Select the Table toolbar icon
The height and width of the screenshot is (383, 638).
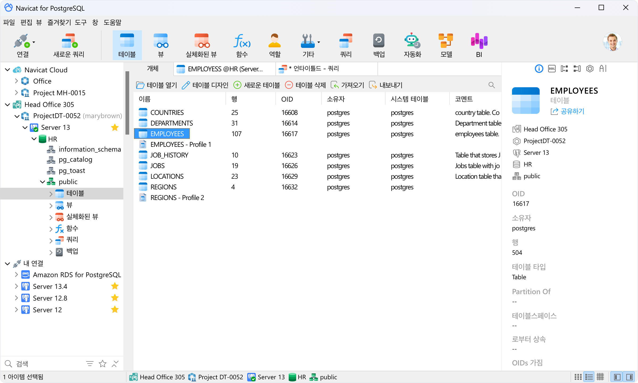(x=127, y=41)
